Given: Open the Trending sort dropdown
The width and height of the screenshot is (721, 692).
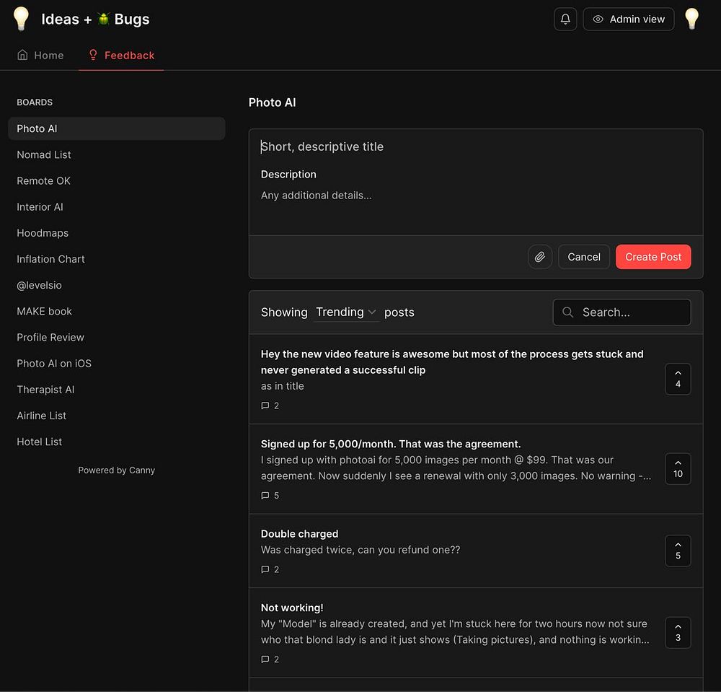Looking at the screenshot, I should coord(346,312).
